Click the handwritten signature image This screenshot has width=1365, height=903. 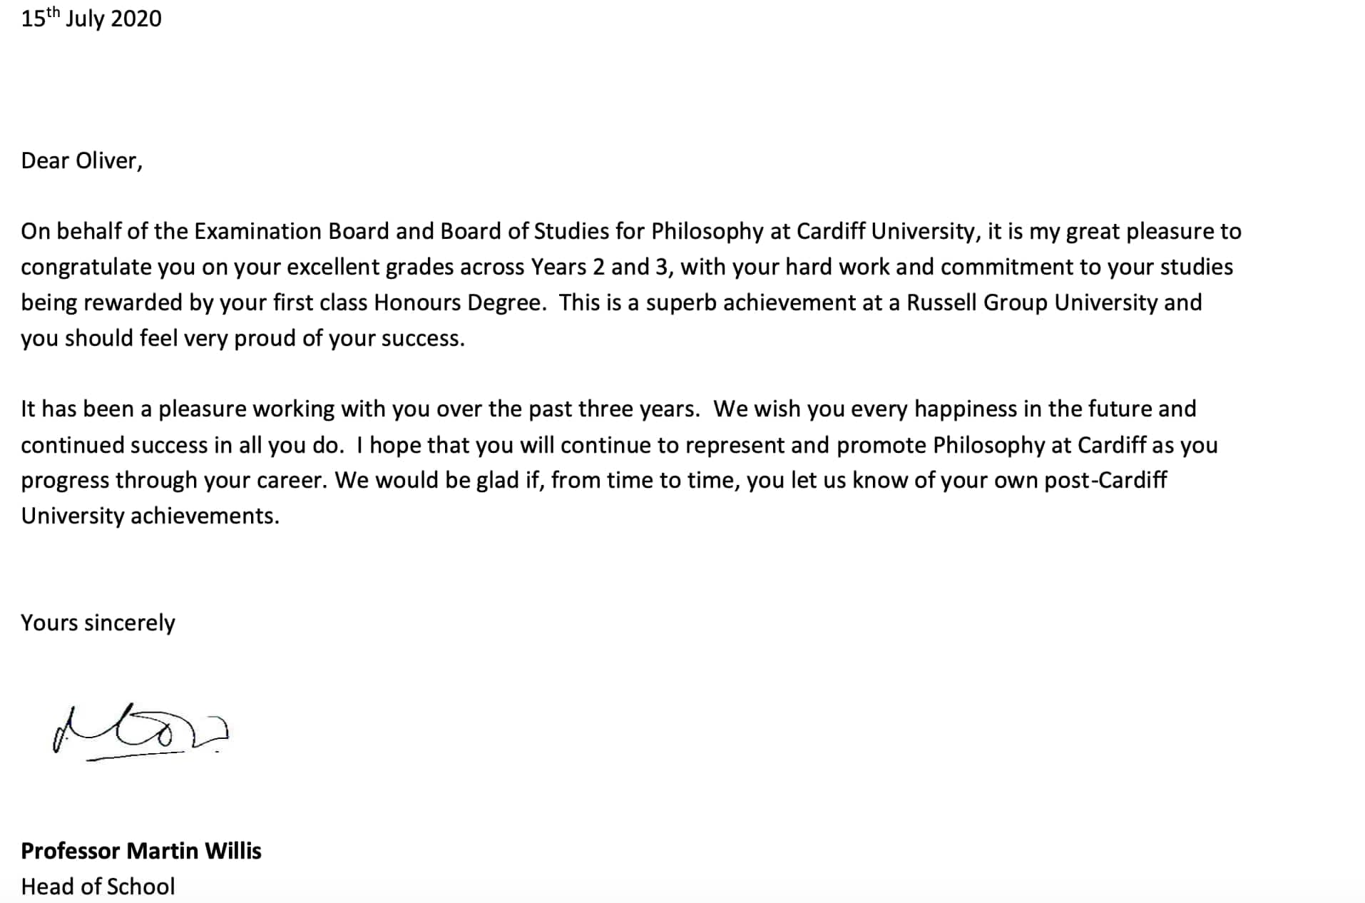tap(140, 733)
